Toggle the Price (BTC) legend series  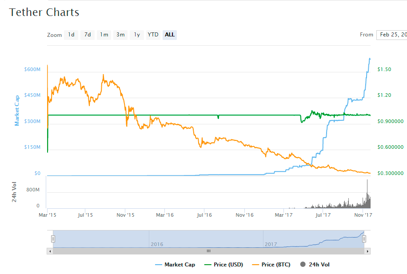(271, 265)
